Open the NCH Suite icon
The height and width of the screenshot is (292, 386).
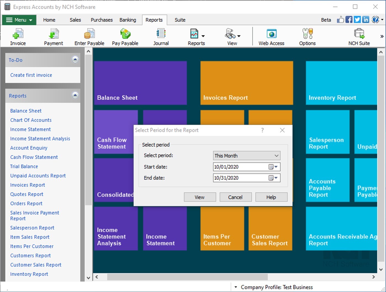point(359,36)
